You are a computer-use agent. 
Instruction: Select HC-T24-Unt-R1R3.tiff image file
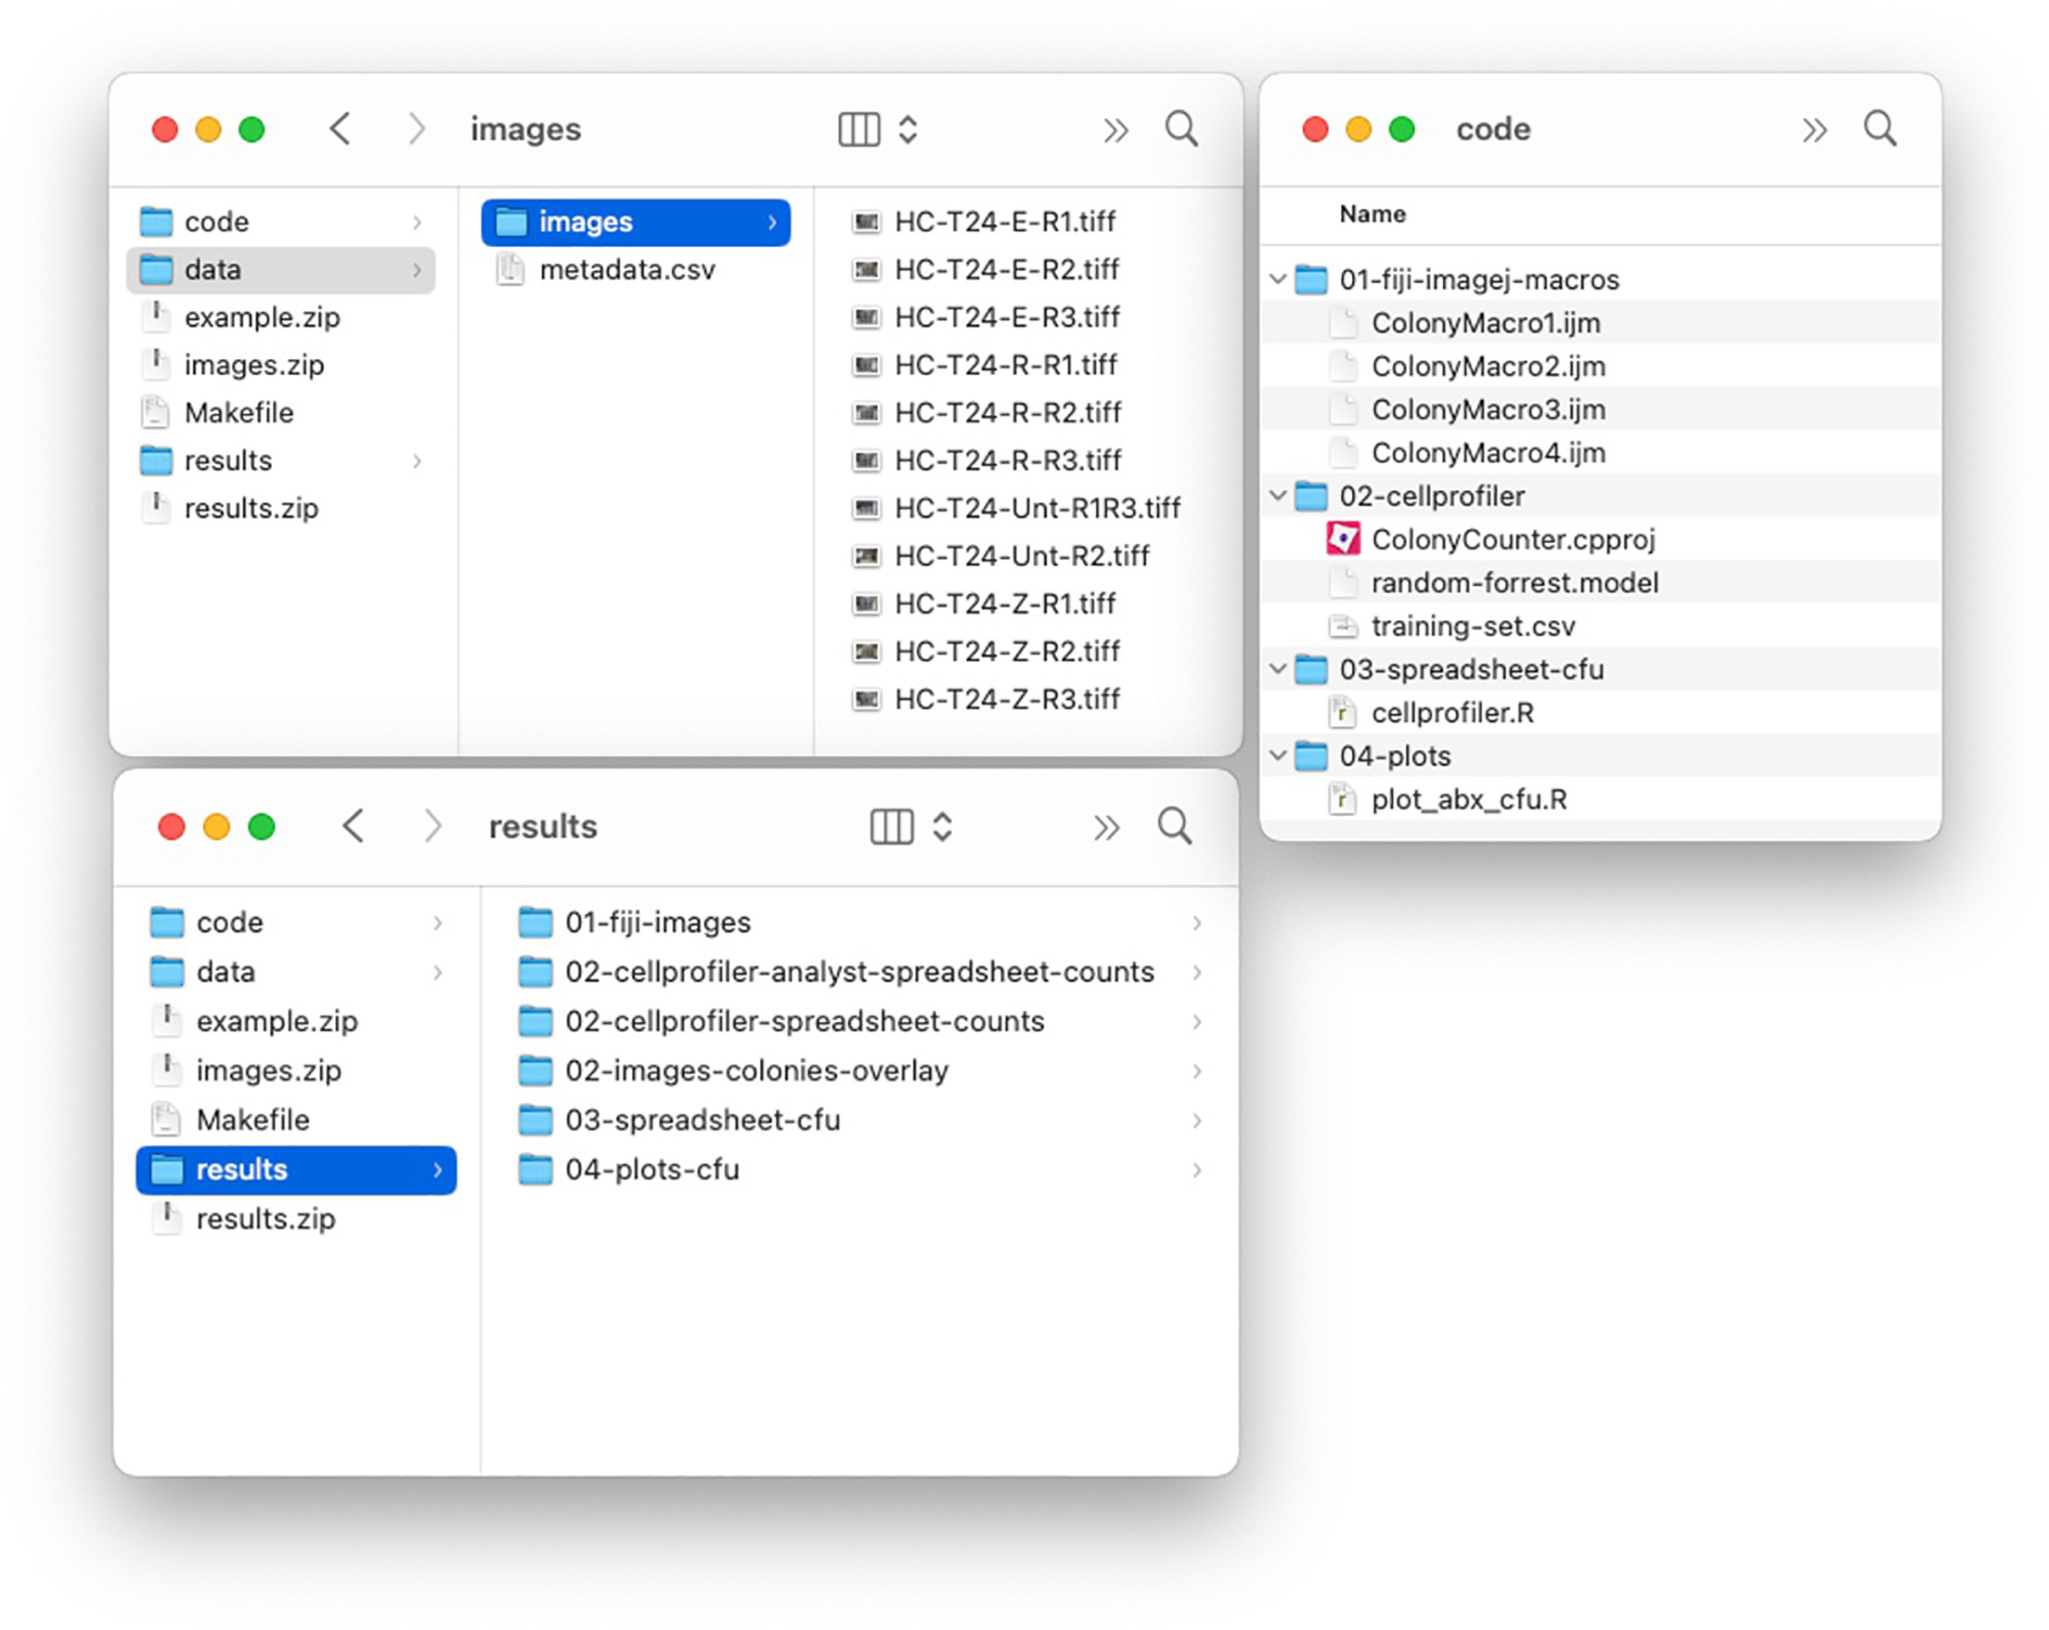1037,509
